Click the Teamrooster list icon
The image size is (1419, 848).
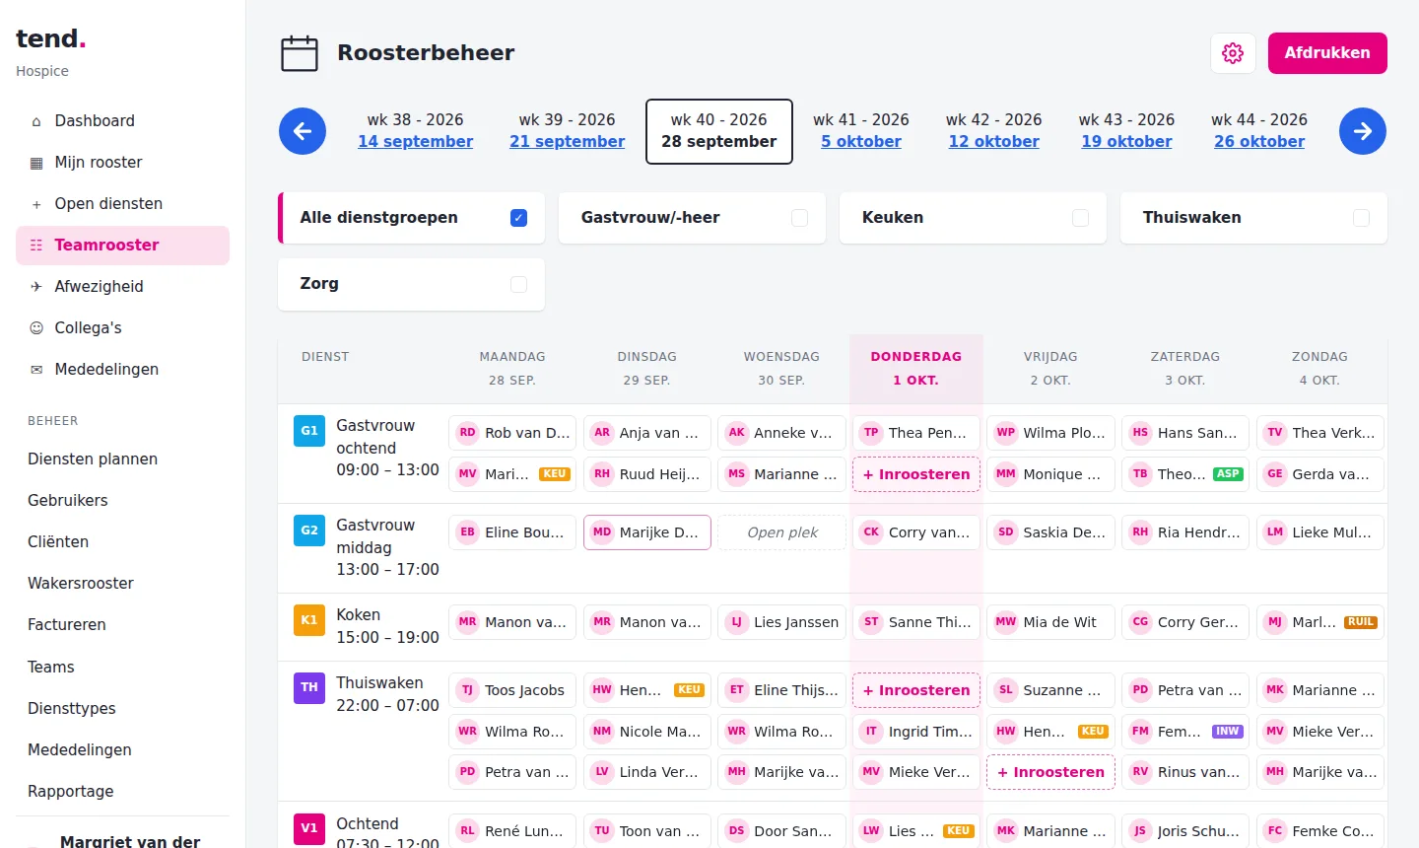[x=36, y=246]
